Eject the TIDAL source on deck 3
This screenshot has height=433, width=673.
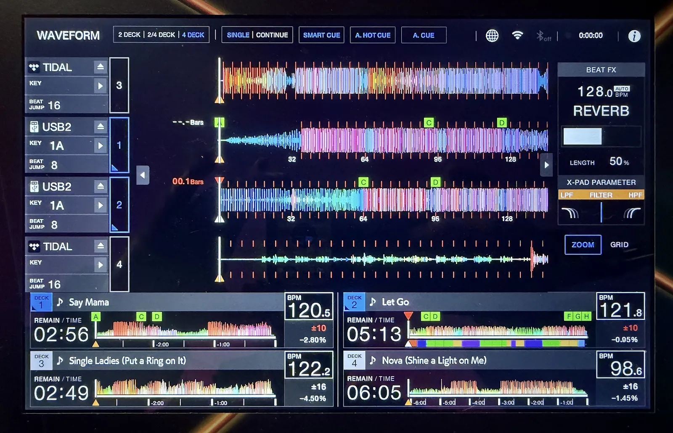pos(101,67)
